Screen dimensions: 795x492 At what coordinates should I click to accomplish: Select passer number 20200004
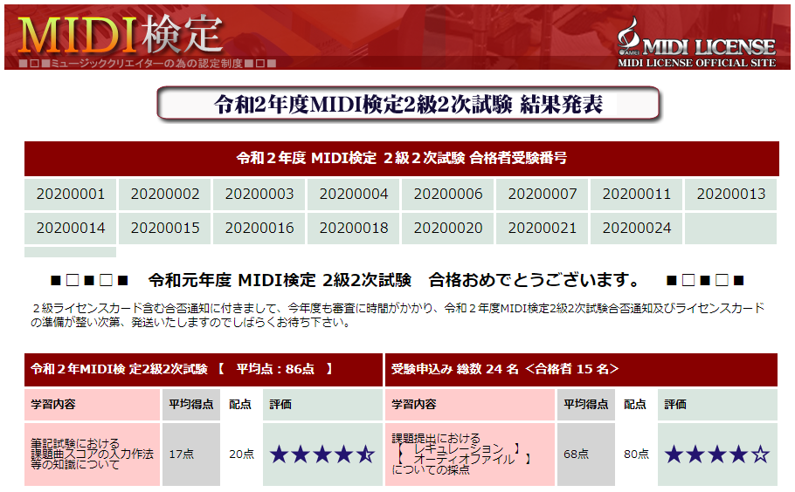[x=354, y=195]
